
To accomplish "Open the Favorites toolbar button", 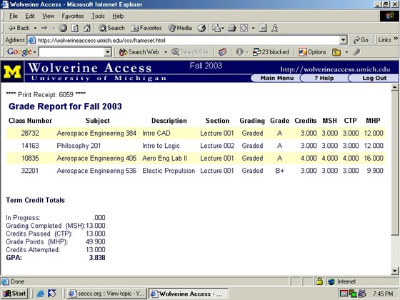I will (x=146, y=28).
